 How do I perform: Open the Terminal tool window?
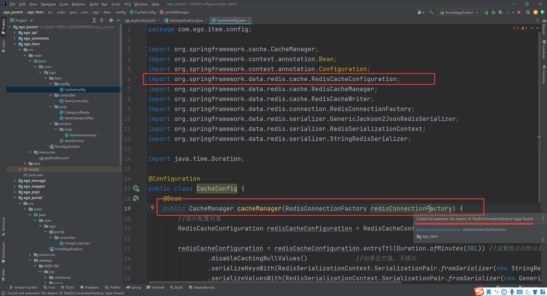[155, 287]
